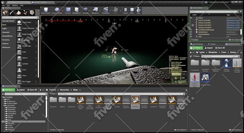
Task: Click the Search Classes input field
Action: [20, 18]
